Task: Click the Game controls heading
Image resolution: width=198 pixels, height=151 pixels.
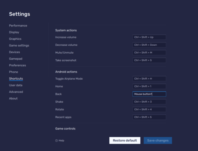Action: (x=65, y=129)
